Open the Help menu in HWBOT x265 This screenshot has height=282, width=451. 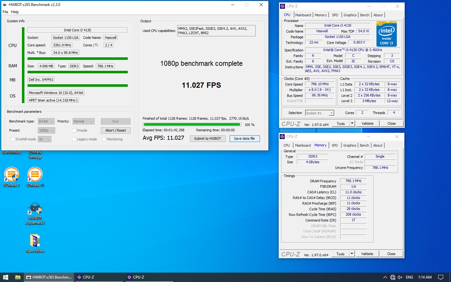click(15, 12)
